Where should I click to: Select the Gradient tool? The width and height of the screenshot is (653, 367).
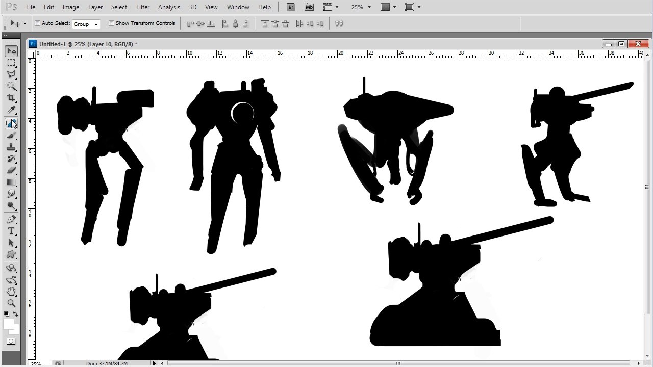[11, 182]
